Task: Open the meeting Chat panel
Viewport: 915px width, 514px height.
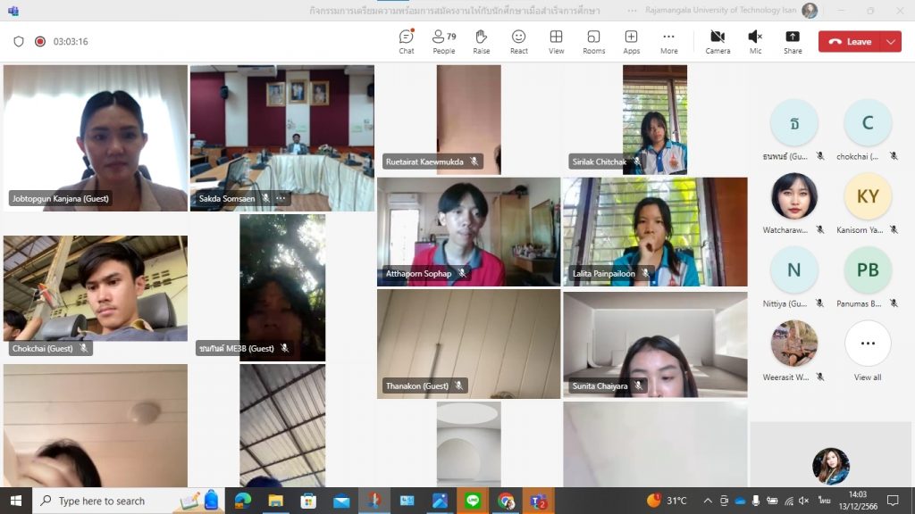Action: [x=407, y=41]
